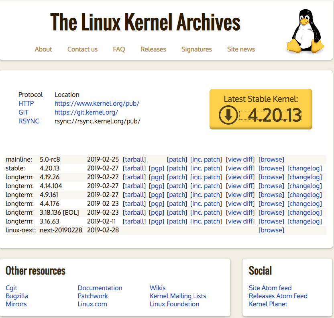Open the Releases Atom Feed link
This screenshot has height=318, width=334.
pos(278,296)
